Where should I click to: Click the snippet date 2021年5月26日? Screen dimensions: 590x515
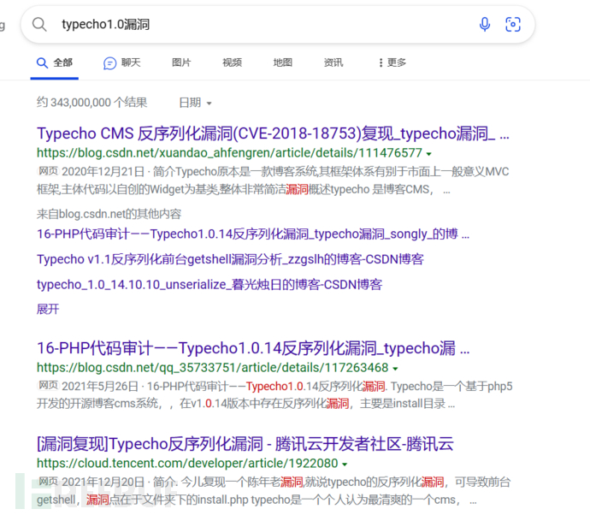pos(100,387)
